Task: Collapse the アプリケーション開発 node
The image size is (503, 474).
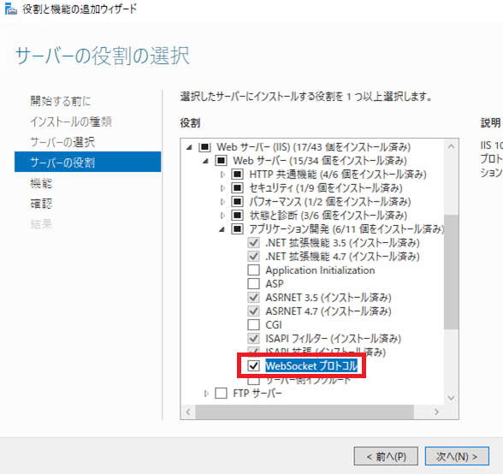Action: 222,229
